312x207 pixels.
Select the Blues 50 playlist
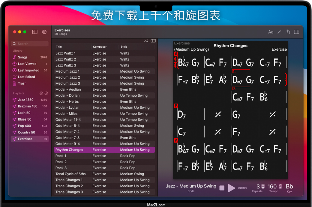[25, 119]
